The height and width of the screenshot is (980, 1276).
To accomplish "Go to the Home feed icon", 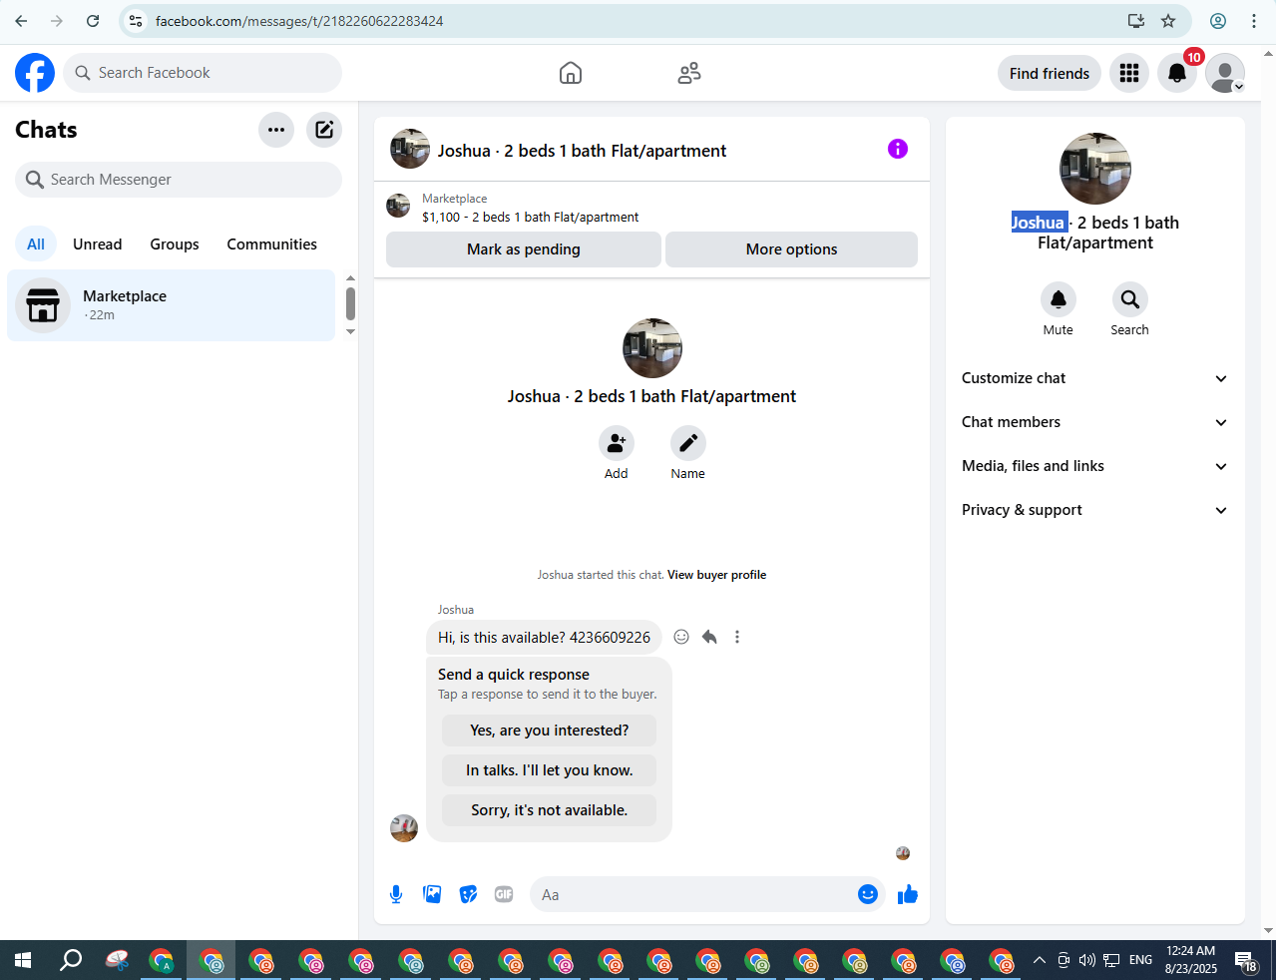I will tap(571, 73).
